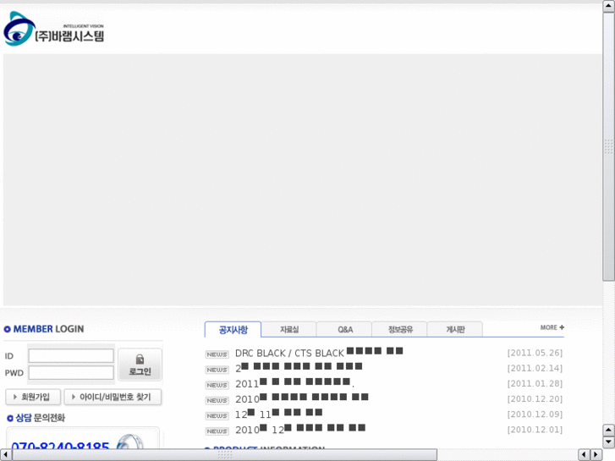Click the MORE + link
615x461 pixels.
coord(552,327)
